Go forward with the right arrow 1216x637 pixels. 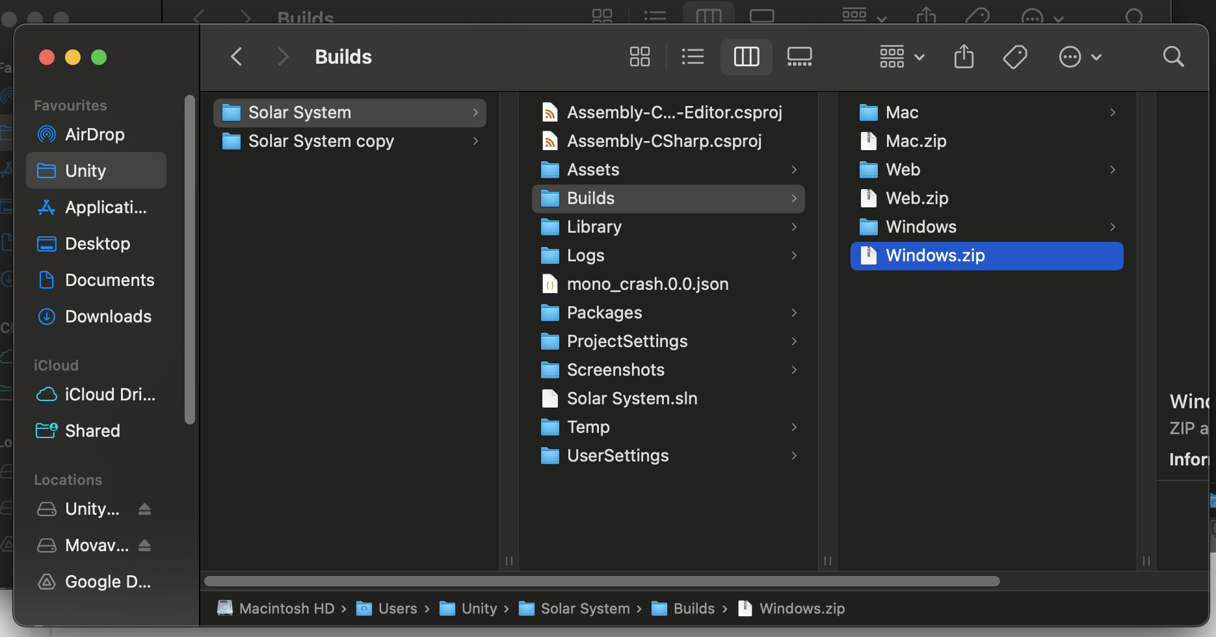click(x=283, y=57)
